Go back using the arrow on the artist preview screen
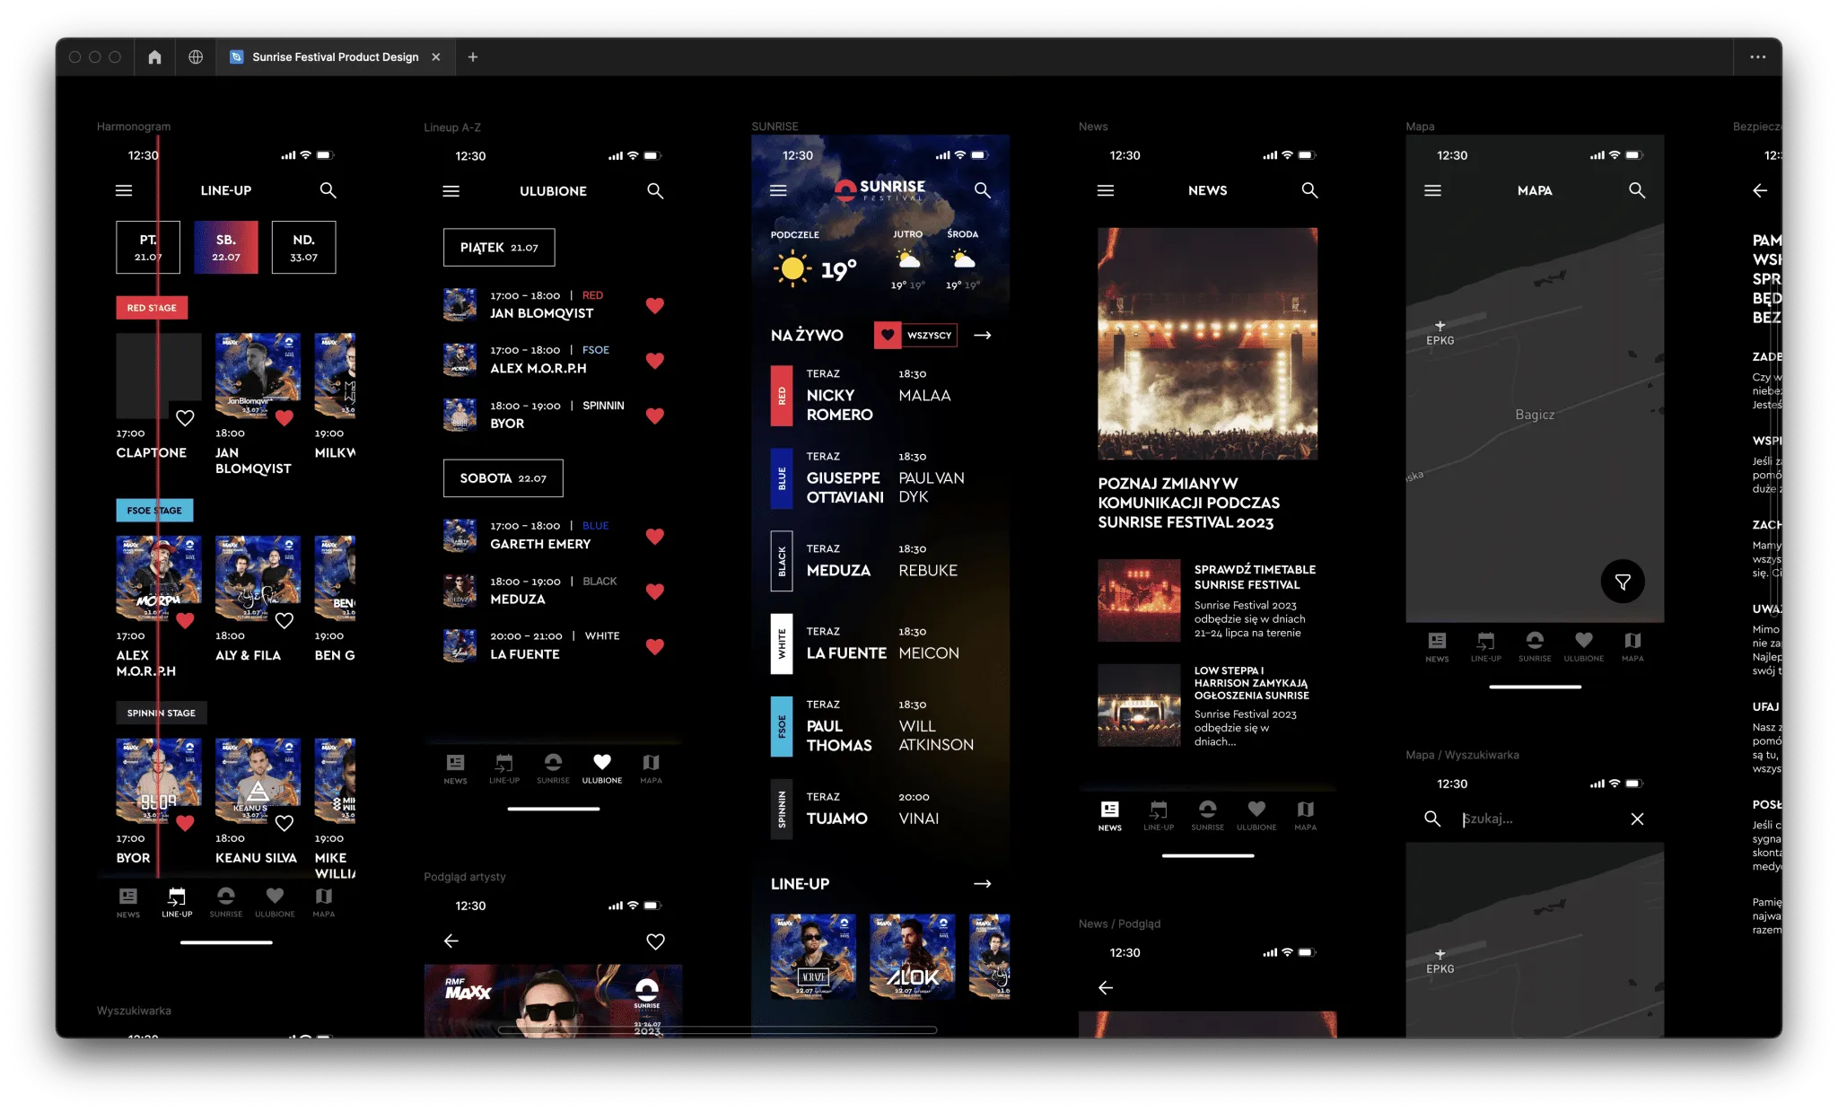This screenshot has width=1838, height=1112. pos(451,941)
